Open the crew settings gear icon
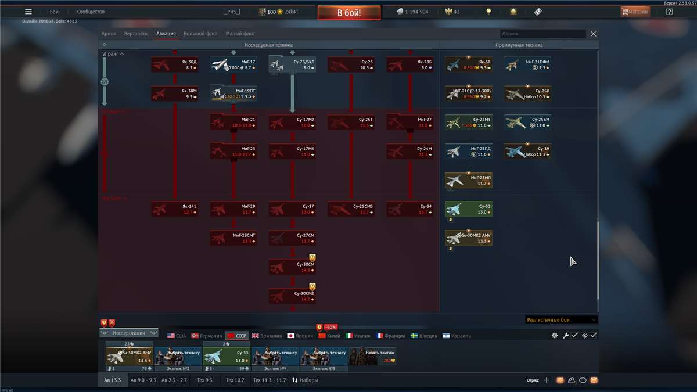This screenshot has height=392, width=697. click(x=555, y=336)
